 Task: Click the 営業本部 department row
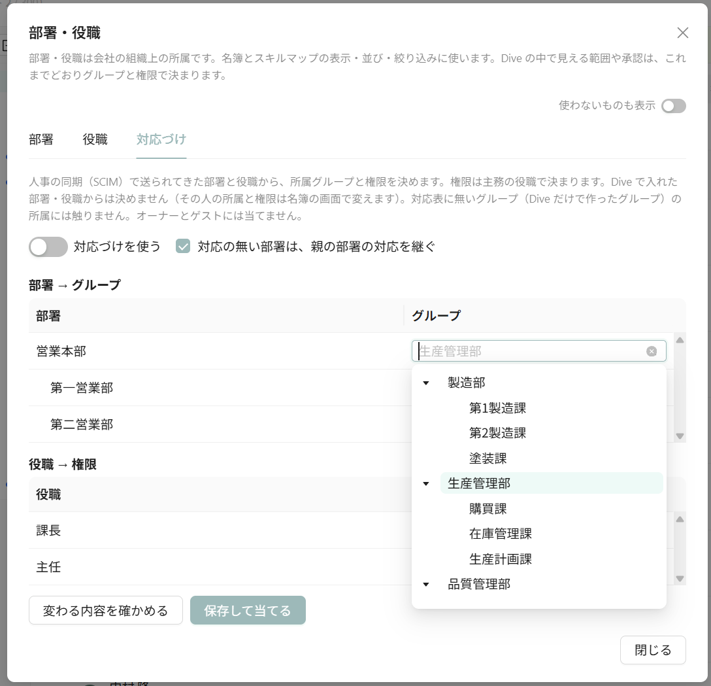351,351
